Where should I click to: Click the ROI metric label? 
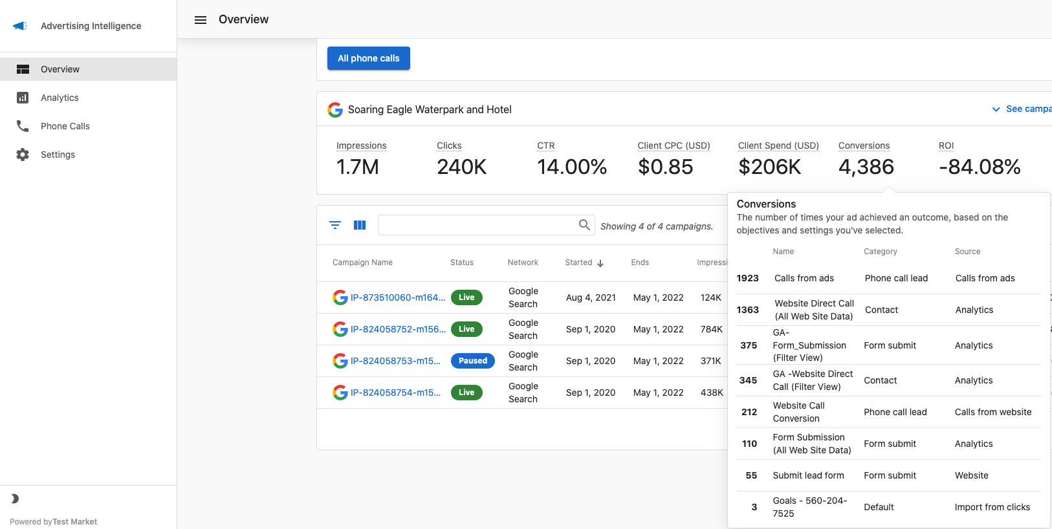pyautogui.click(x=946, y=146)
